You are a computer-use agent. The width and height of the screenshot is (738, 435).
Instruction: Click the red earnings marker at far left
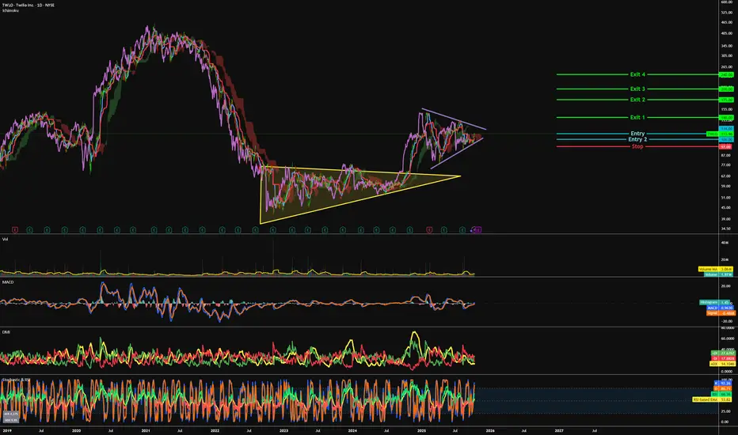point(15,230)
